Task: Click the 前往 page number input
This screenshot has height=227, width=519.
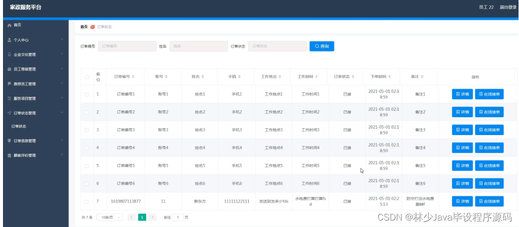Action: click(x=178, y=218)
